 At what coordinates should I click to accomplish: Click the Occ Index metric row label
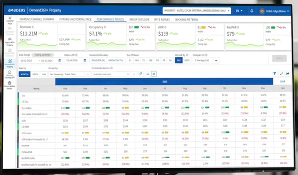click(26, 108)
